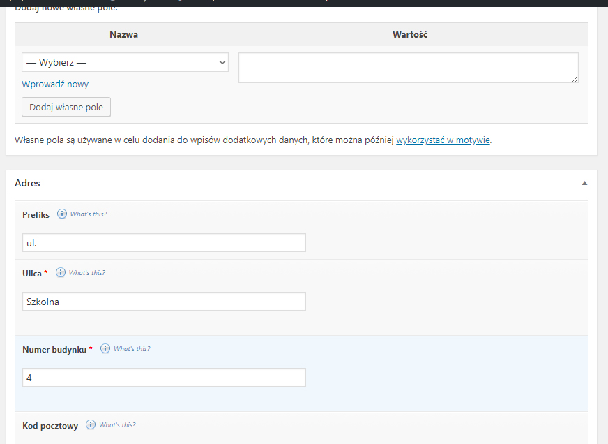This screenshot has width=608, height=444.
Task: Click 'What's this?' beside Ulica
Action: pos(87,273)
